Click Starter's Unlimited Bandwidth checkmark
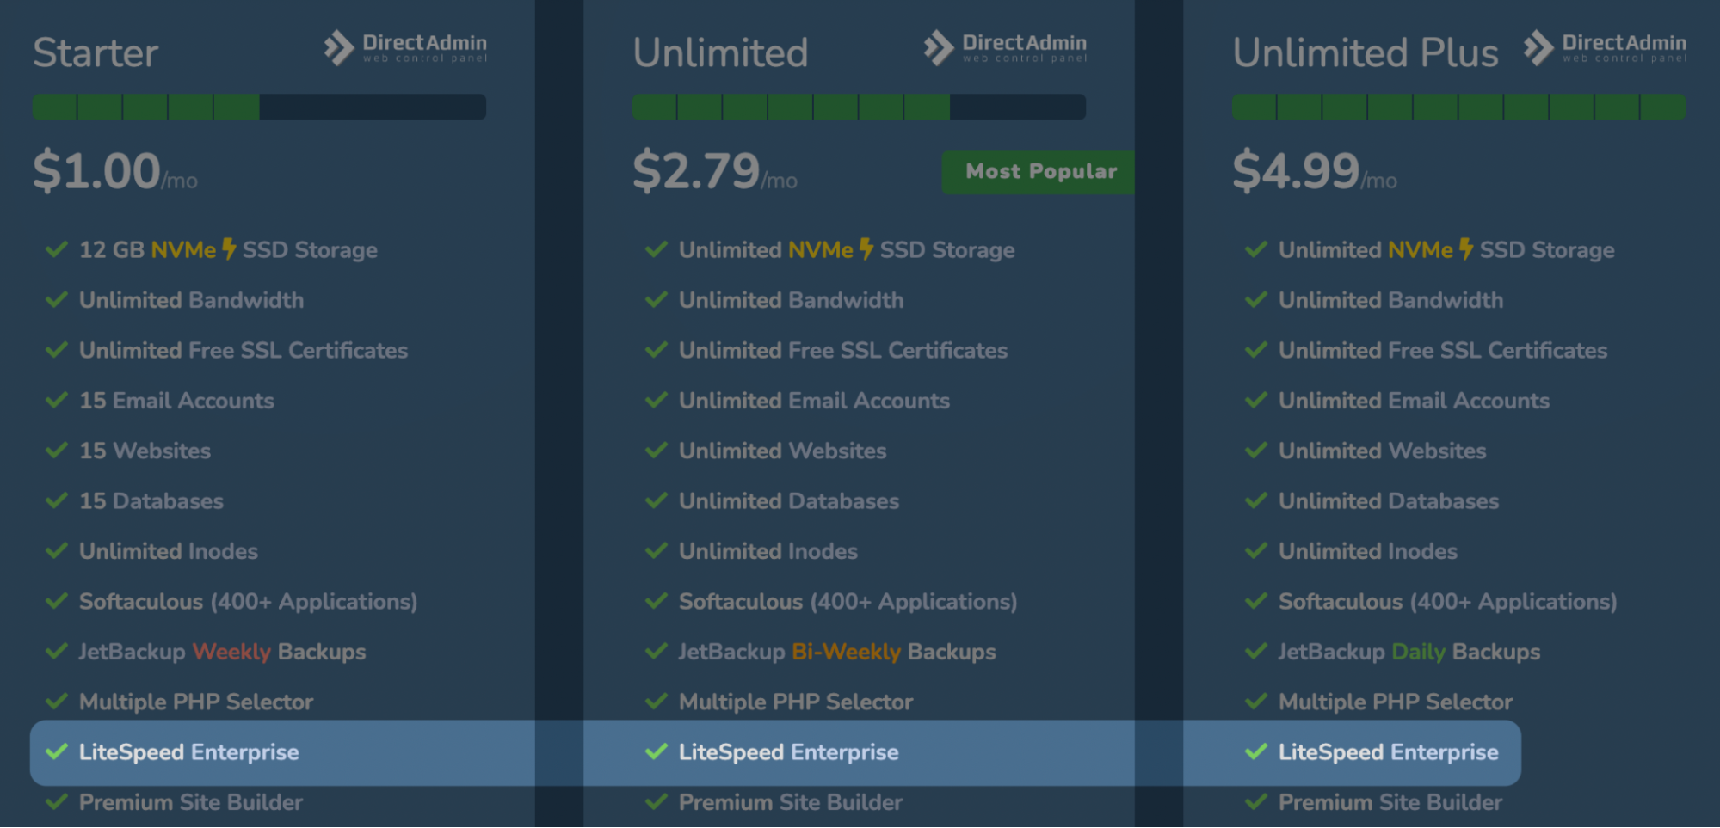The image size is (1720, 828). [57, 299]
